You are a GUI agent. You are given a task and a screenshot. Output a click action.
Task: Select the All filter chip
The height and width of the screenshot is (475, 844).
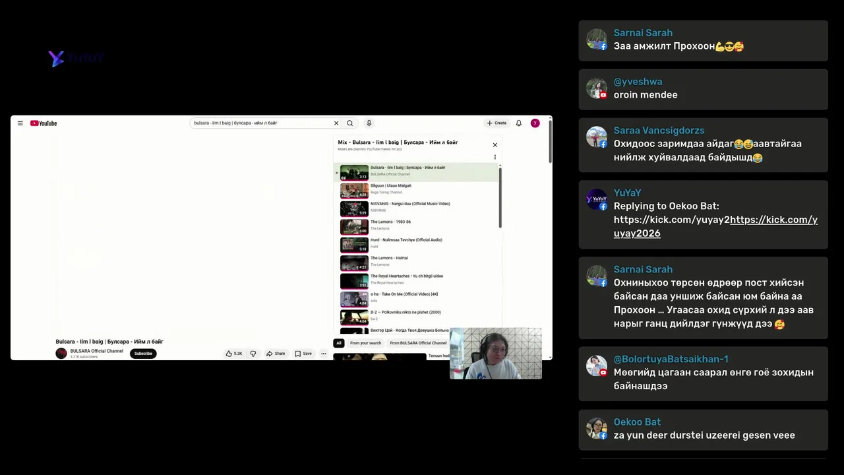coord(339,343)
